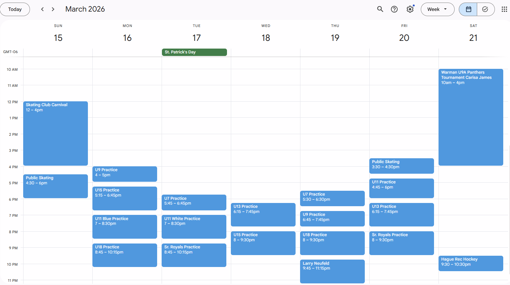Viewport: 510px width, 285px height.
Task: Open the Settings gear menu
Action: click(410, 9)
